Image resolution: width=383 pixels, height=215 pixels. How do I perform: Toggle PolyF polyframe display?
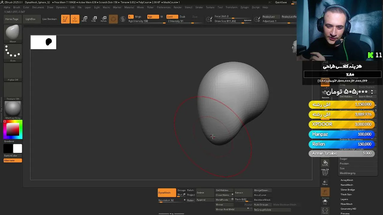tap(325, 172)
